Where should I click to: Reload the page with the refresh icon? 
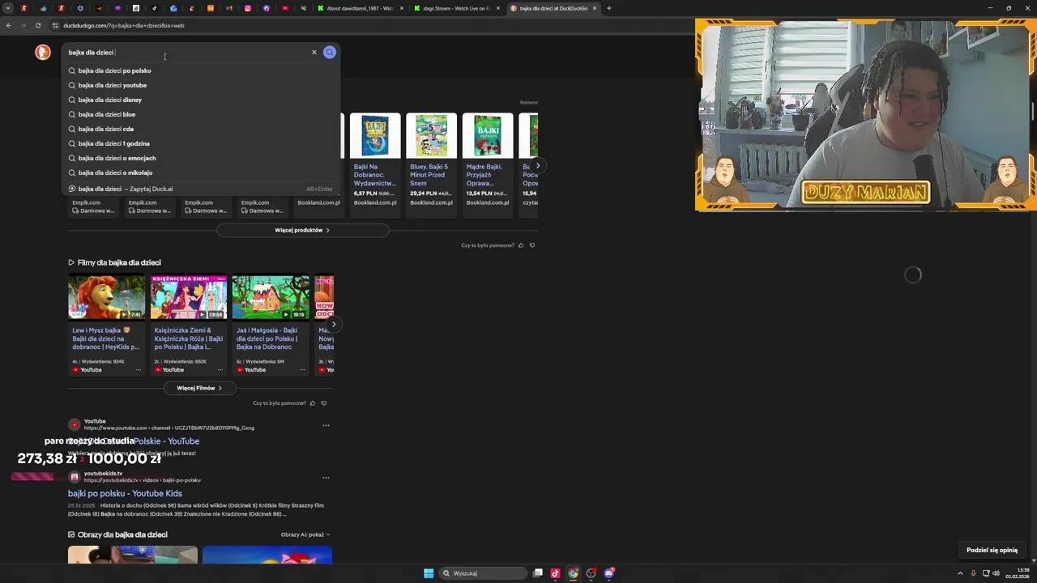click(x=38, y=25)
